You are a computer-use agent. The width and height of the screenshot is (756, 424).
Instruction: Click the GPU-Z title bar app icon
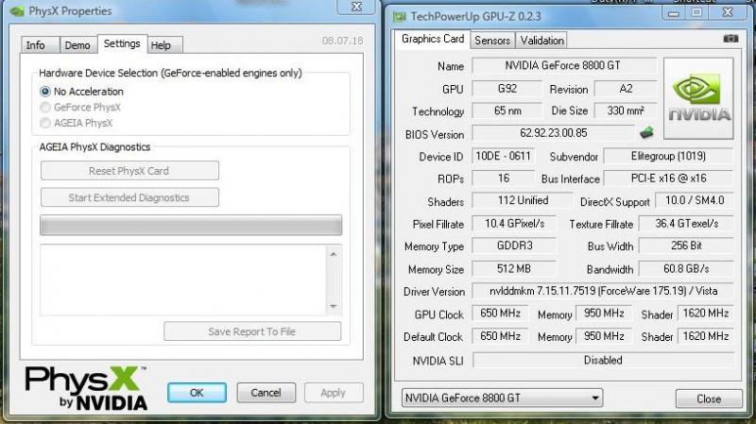[x=399, y=17]
